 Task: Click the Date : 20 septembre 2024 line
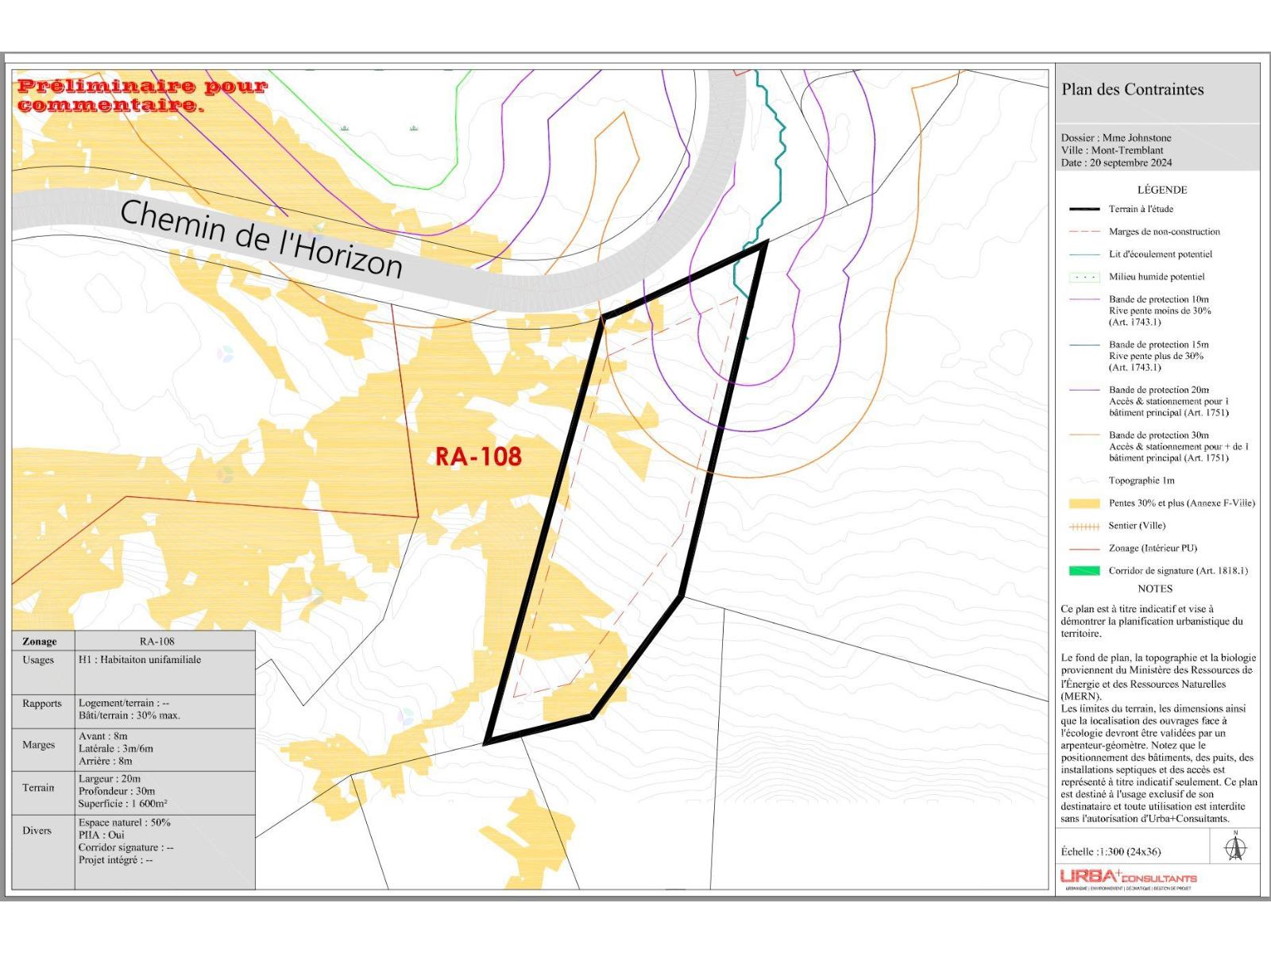click(1116, 163)
